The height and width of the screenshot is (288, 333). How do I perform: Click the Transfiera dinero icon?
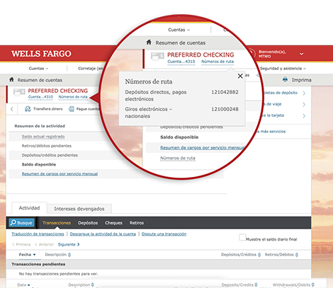(x=28, y=109)
